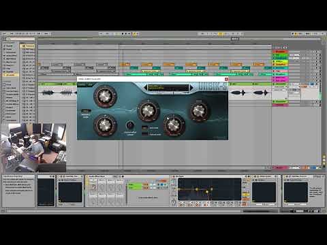Image resolution: width=327 pixels, height=245 pixels.
Task: Select previous preset with left arrow in plug-in
Action: (145, 88)
